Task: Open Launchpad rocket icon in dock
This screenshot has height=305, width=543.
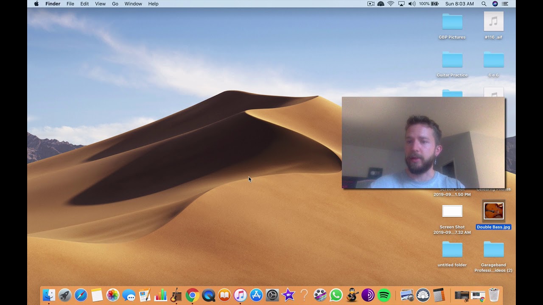Action: [x=65, y=295]
